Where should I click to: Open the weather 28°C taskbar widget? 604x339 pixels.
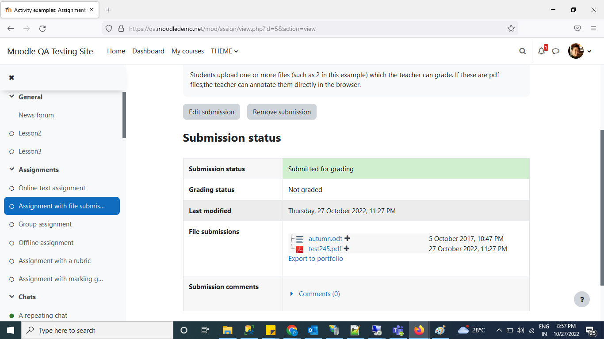tap(472, 330)
